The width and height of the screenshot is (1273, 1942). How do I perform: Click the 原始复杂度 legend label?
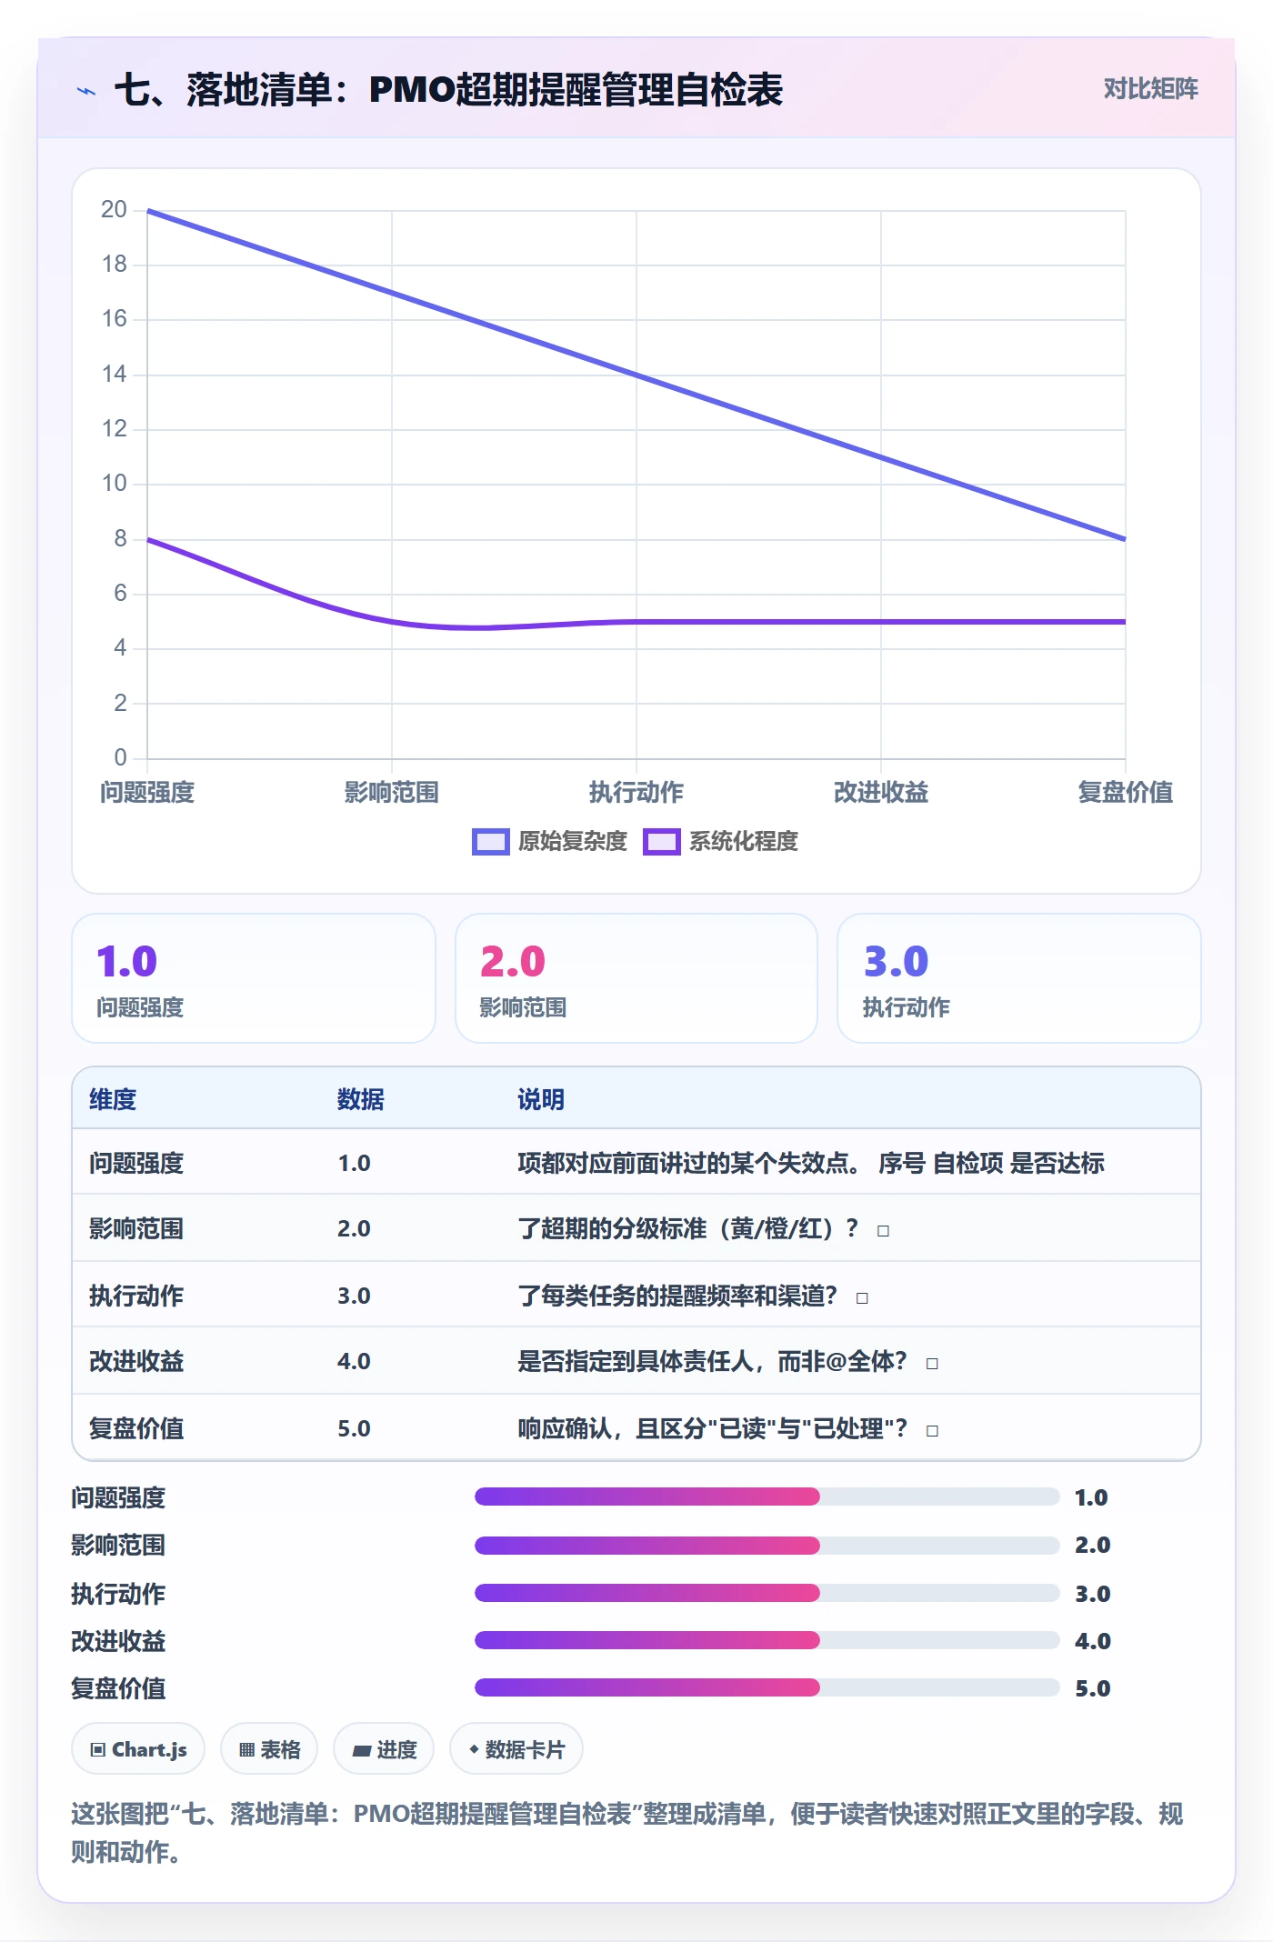(572, 842)
